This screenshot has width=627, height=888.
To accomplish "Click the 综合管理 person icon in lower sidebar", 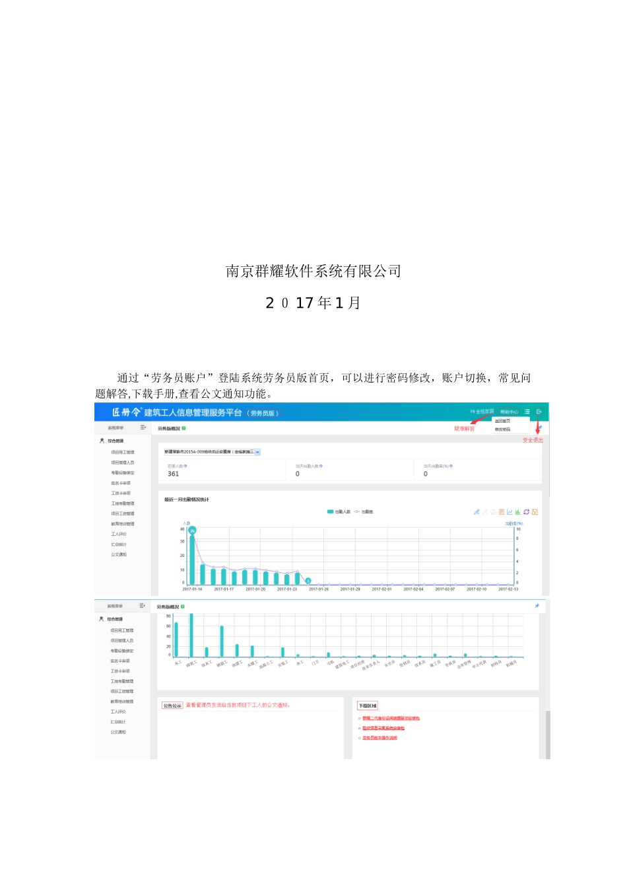I will pyautogui.click(x=101, y=619).
